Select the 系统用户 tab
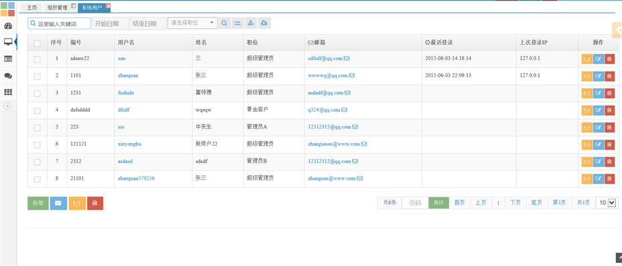 point(92,7)
